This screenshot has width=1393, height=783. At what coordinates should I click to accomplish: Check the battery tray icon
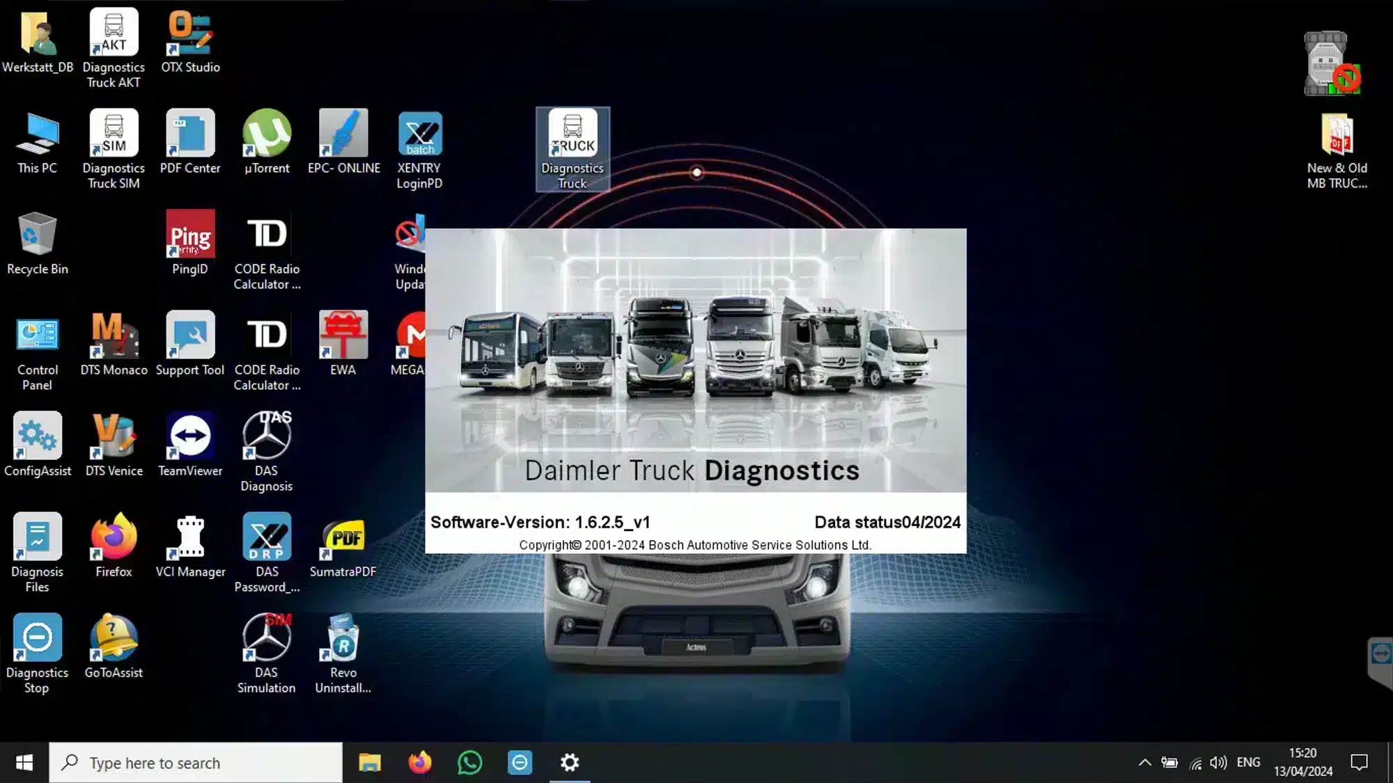pyautogui.click(x=1169, y=763)
